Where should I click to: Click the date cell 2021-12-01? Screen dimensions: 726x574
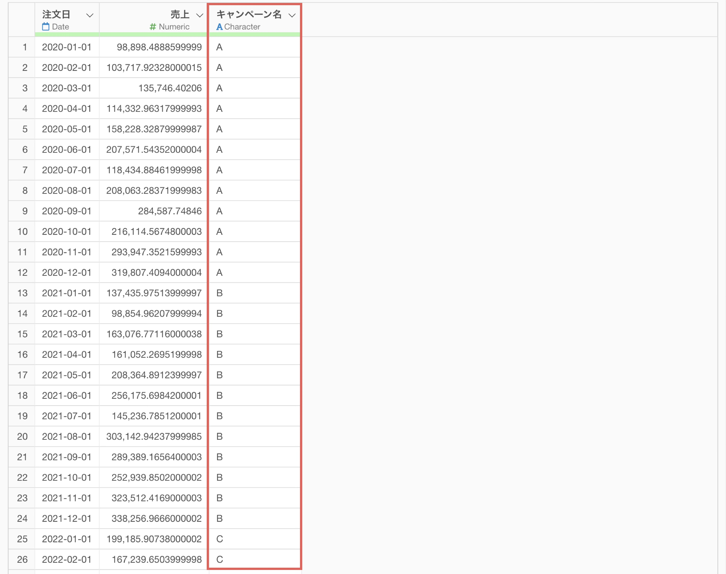[x=66, y=519]
